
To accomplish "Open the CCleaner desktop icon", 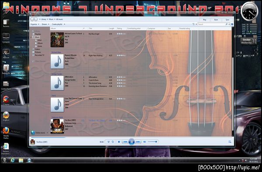I will (6, 100).
